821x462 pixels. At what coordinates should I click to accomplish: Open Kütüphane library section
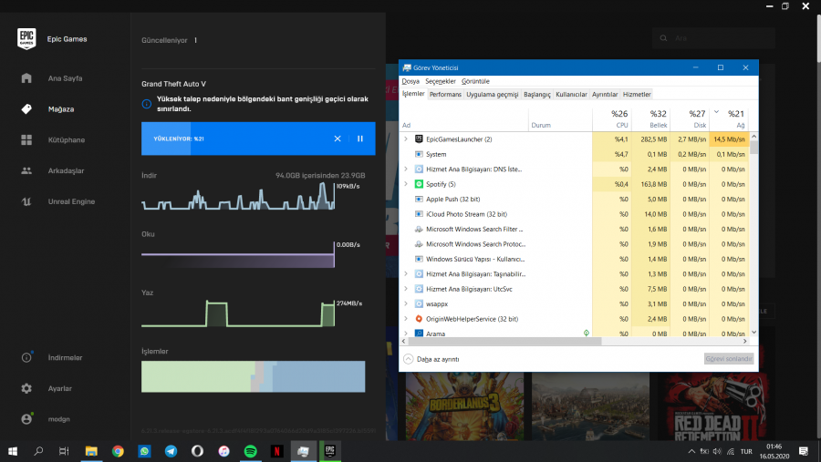pos(66,139)
